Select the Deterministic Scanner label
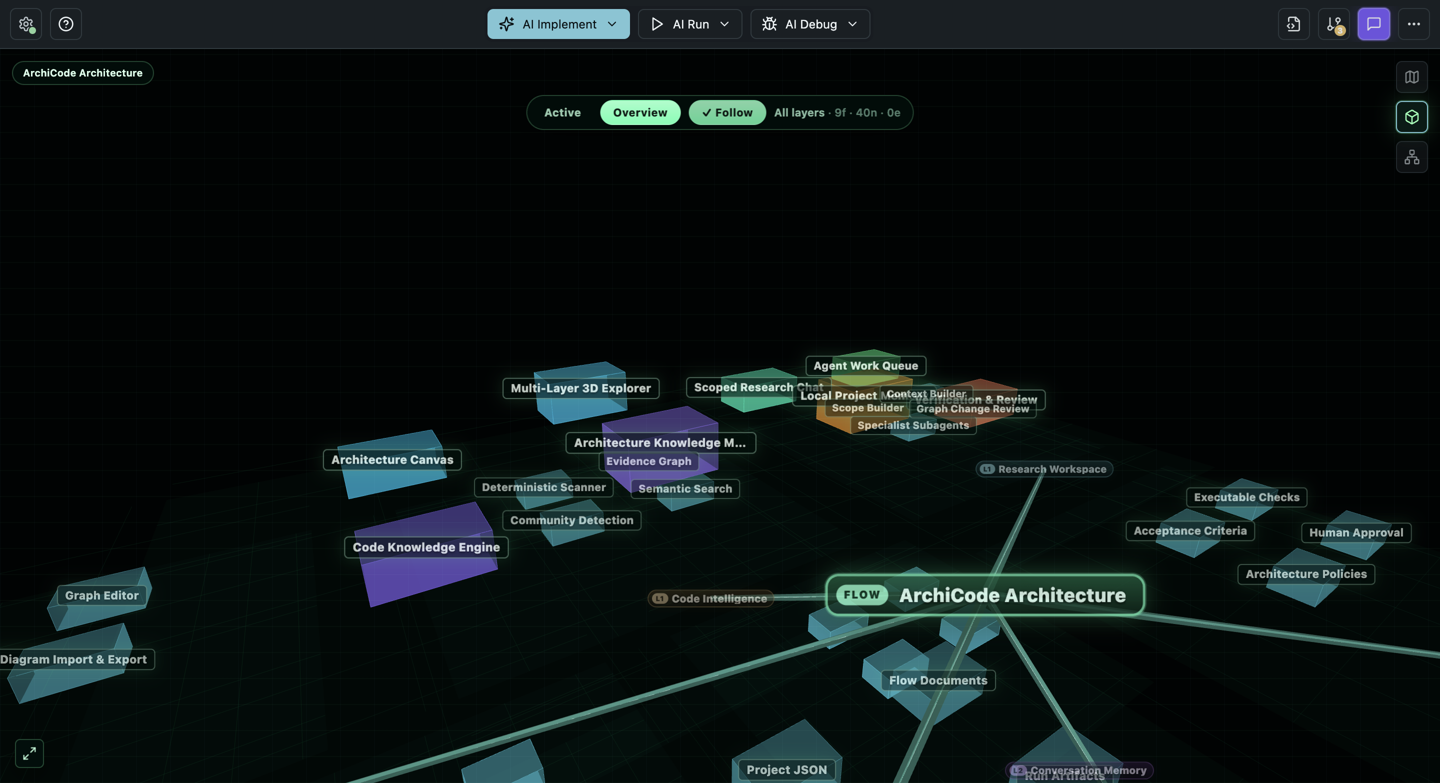The height and width of the screenshot is (783, 1440). pos(544,487)
